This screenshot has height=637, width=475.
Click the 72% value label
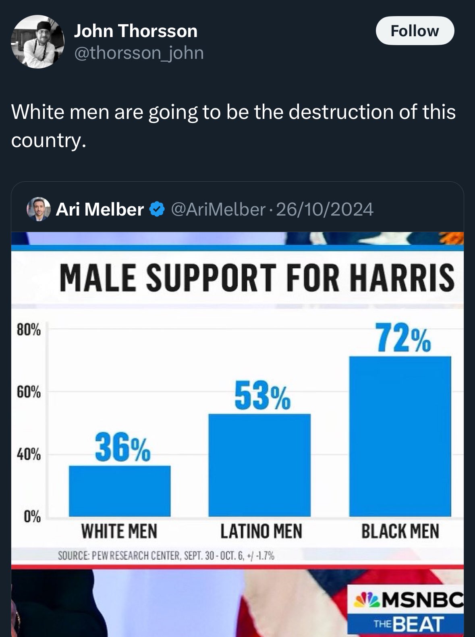pyautogui.click(x=403, y=338)
